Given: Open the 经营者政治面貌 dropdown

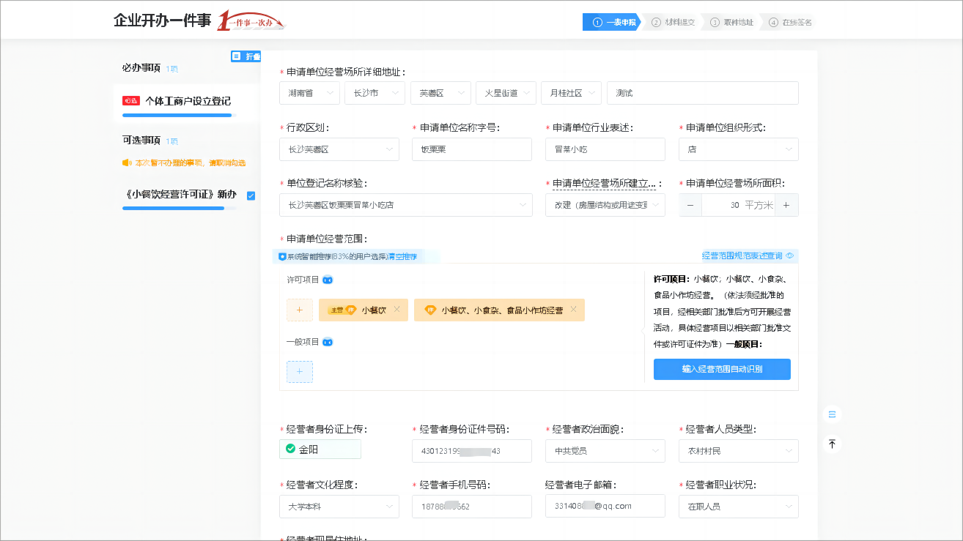Looking at the screenshot, I should (x=605, y=451).
